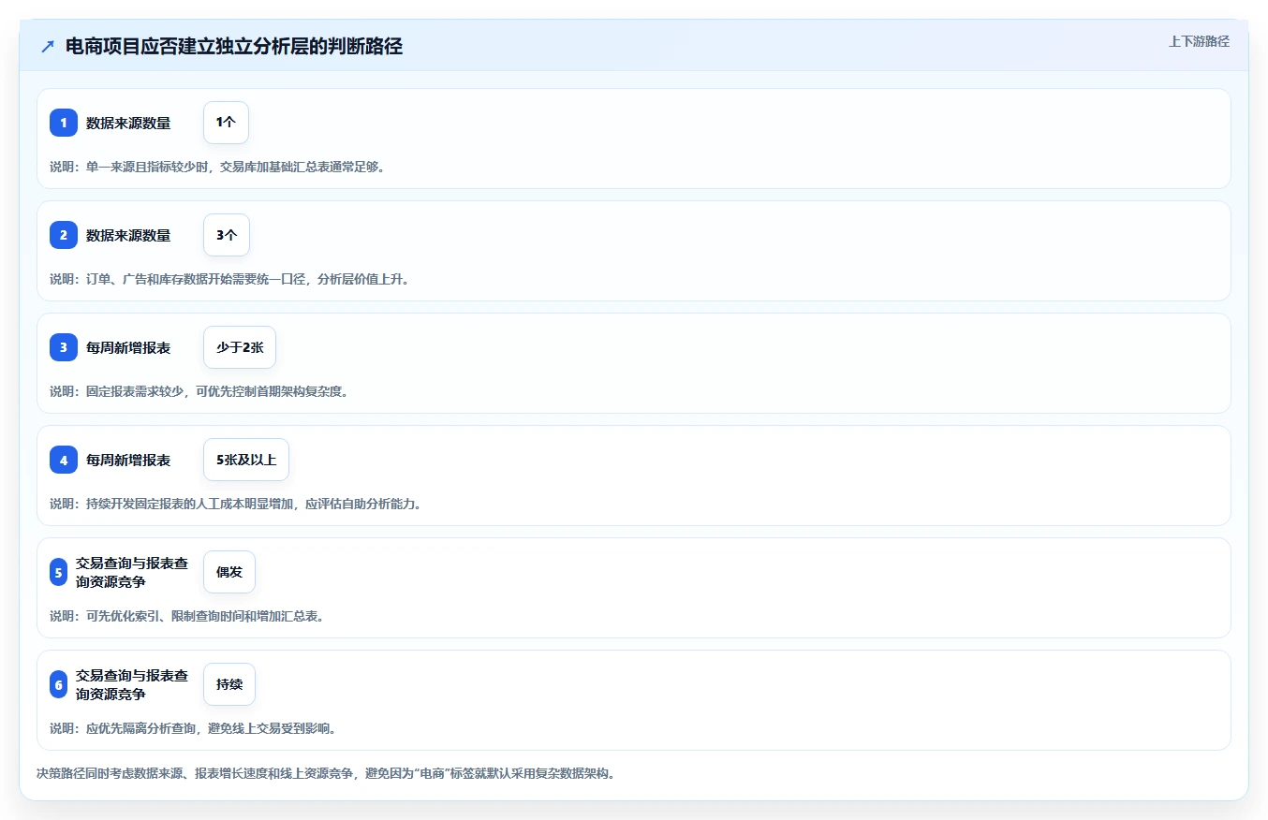
Task: Select step number badge 3
Action: point(64,347)
